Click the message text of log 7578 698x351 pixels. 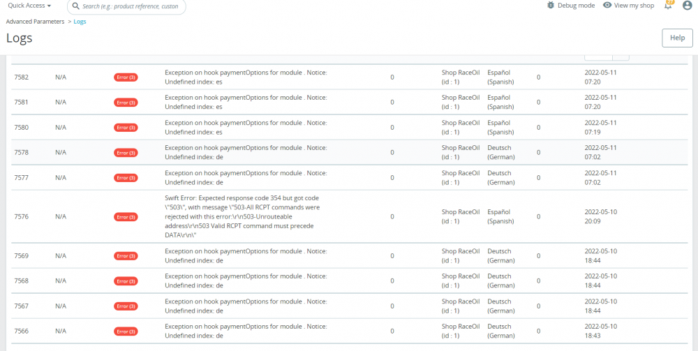pos(246,152)
